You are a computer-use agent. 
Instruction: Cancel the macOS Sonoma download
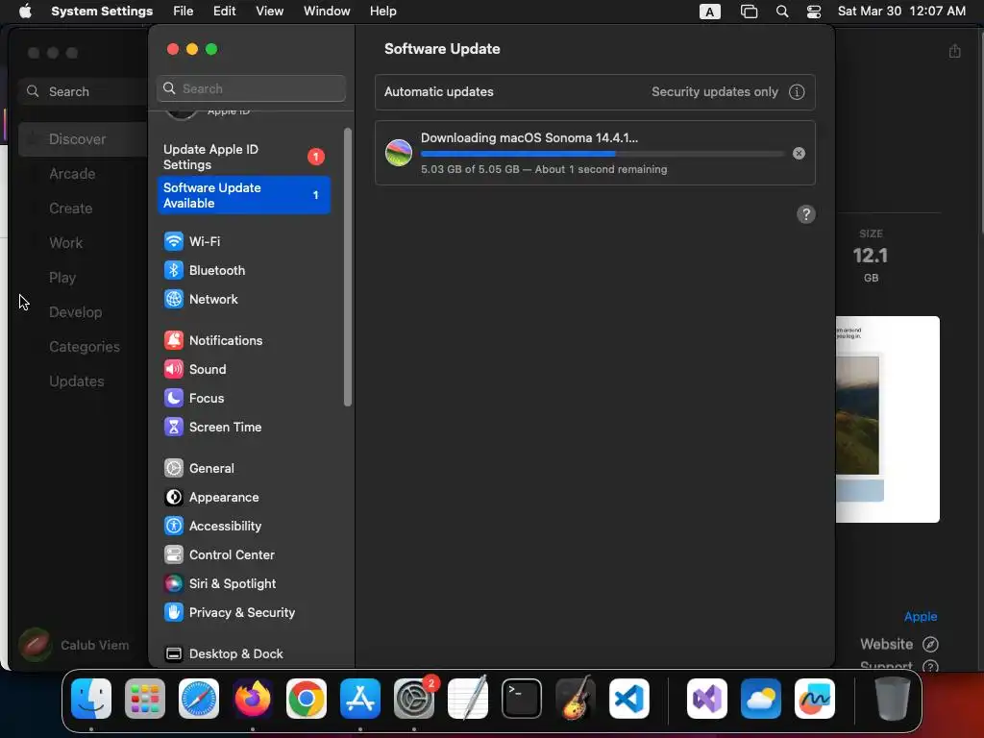pos(799,153)
